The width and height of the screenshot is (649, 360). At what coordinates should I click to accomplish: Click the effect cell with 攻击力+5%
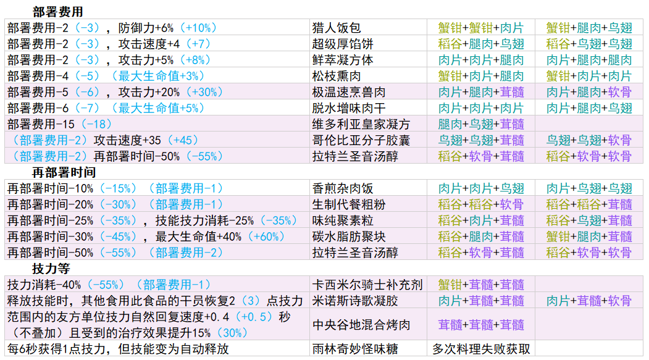click(157, 60)
